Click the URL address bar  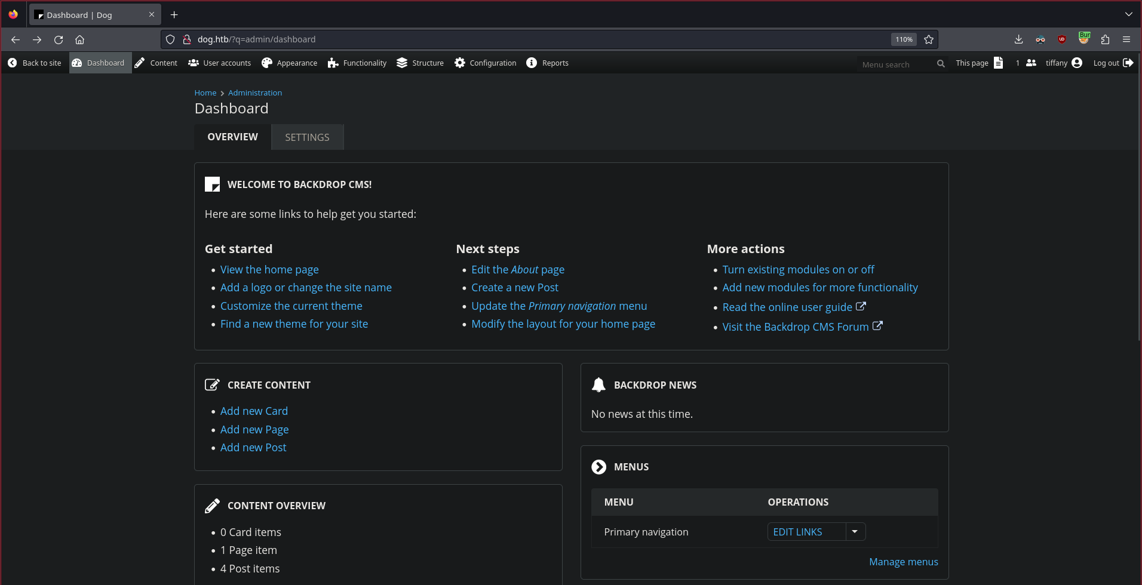tap(538, 39)
